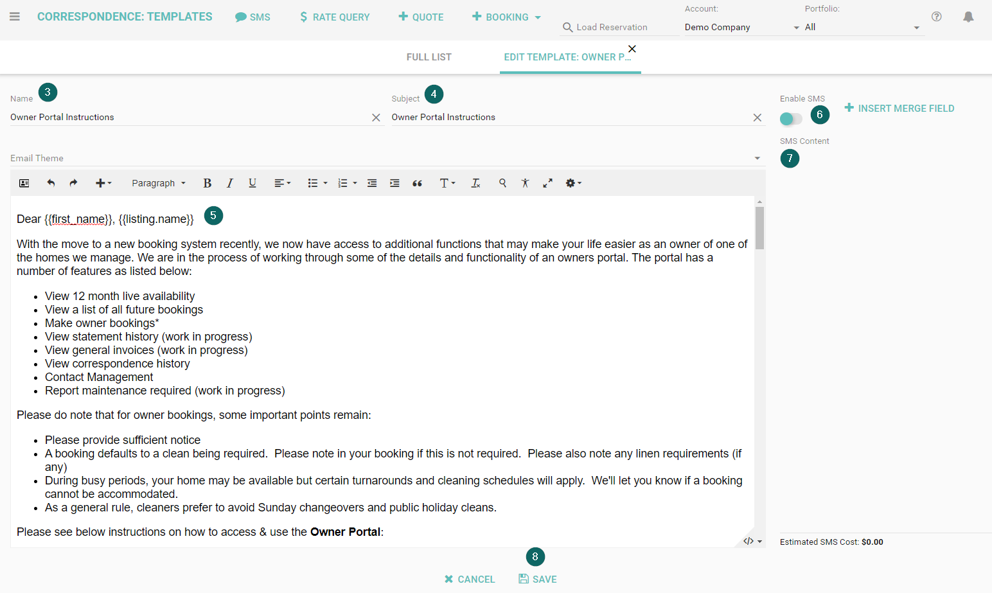Undo the last edit in editor
Image resolution: width=992 pixels, height=593 pixels.
[51, 183]
